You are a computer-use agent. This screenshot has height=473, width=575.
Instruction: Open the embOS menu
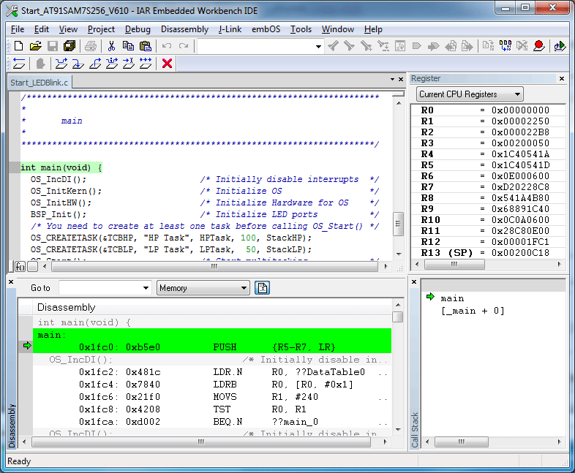266,29
